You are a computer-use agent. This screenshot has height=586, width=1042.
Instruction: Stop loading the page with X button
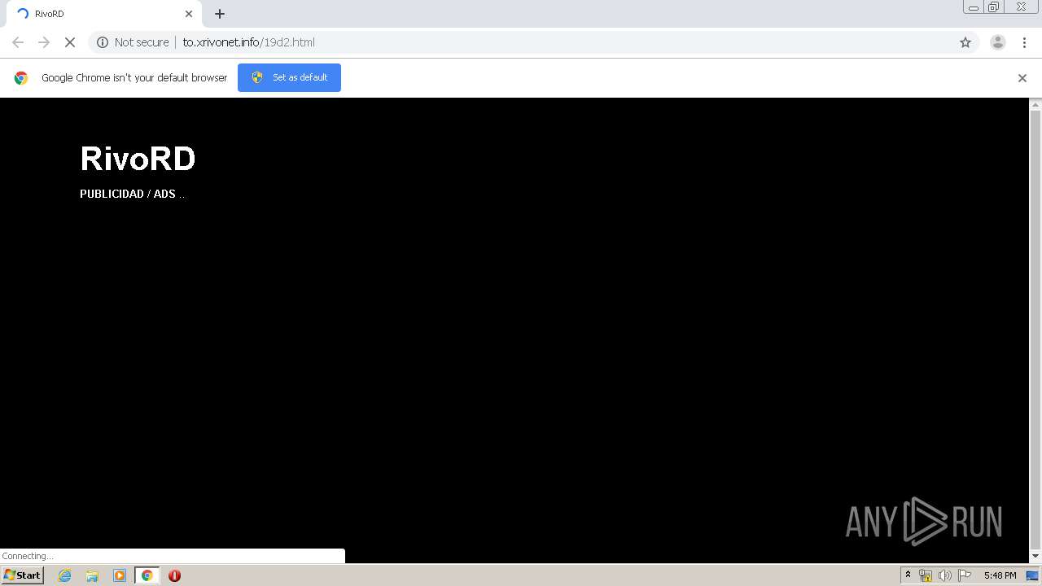coord(70,42)
